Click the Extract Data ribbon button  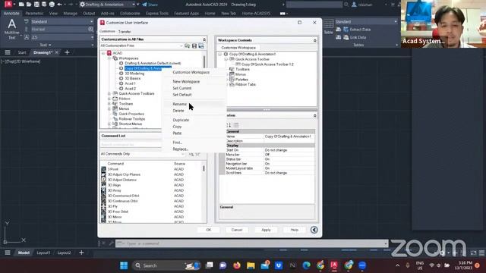pyautogui.click(x=357, y=30)
